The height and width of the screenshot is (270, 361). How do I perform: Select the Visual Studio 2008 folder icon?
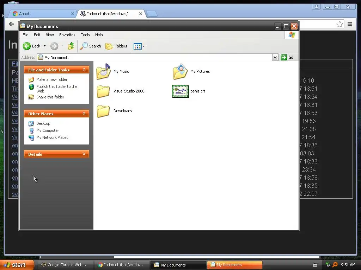(x=103, y=91)
